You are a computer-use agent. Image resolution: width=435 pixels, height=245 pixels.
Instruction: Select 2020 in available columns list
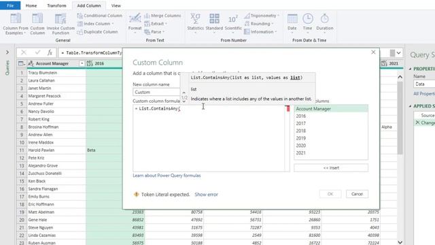pyautogui.click(x=331, y=146)
